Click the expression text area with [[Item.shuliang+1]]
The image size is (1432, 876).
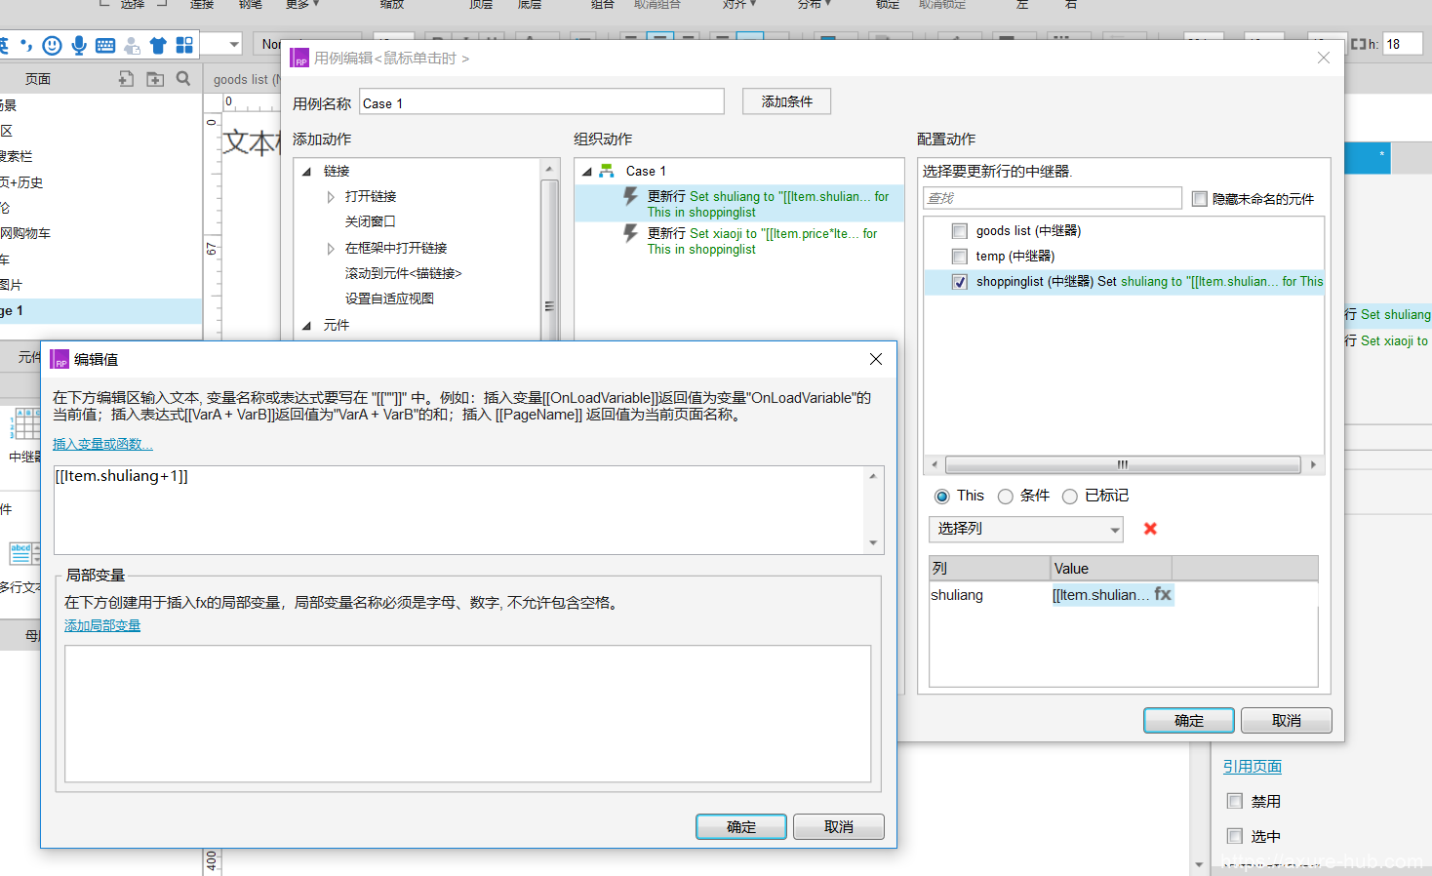click(458, 510)
